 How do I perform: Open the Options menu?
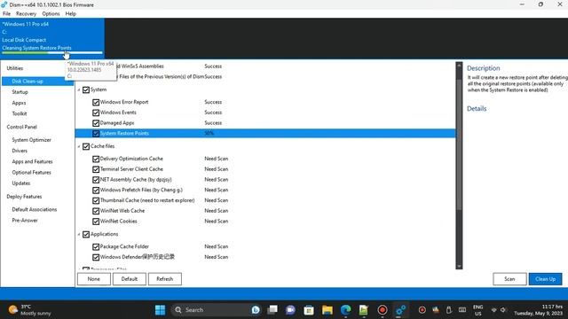point(51,14)
